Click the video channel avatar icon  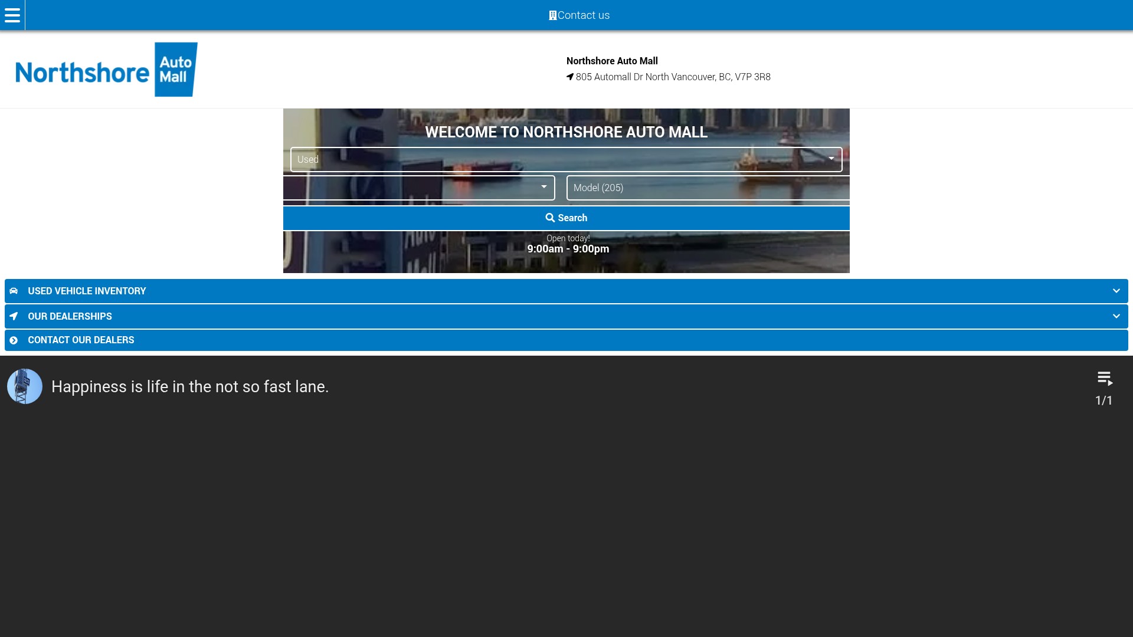click(x=25, y=386)
